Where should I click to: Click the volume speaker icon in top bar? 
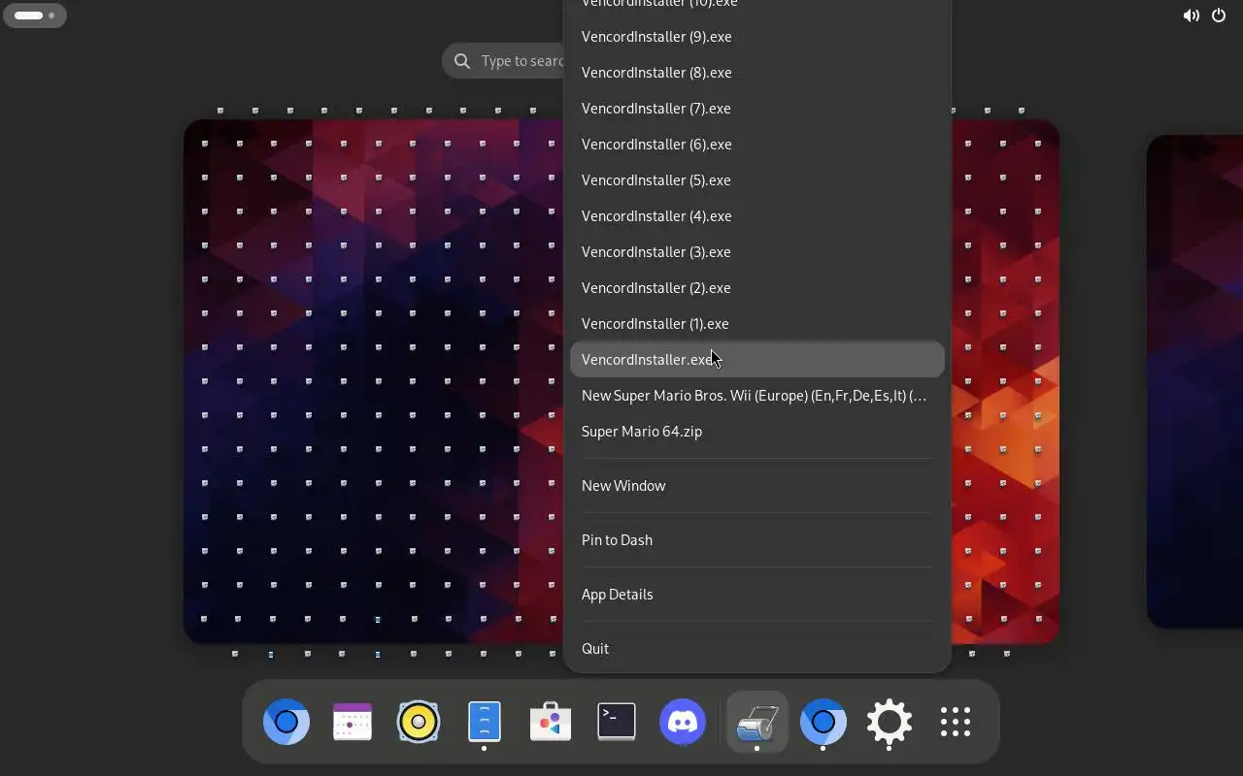point(1191,16)
